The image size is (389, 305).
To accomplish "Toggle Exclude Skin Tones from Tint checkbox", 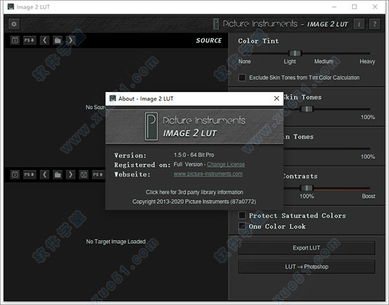I will 242,77.
